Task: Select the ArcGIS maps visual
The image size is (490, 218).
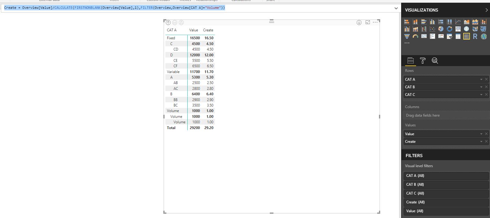Action: pyautogui.click(x=484, y=36)
